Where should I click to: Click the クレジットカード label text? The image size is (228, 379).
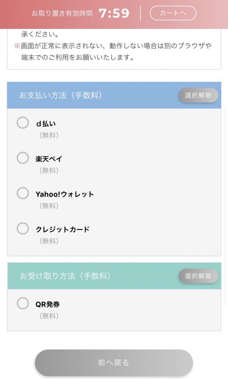[x=62, y=229]
